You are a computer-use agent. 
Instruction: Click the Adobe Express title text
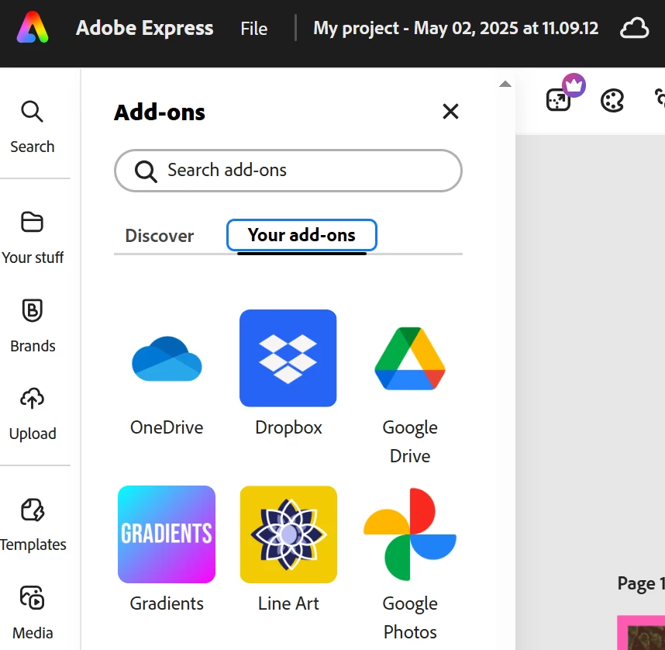145,28
